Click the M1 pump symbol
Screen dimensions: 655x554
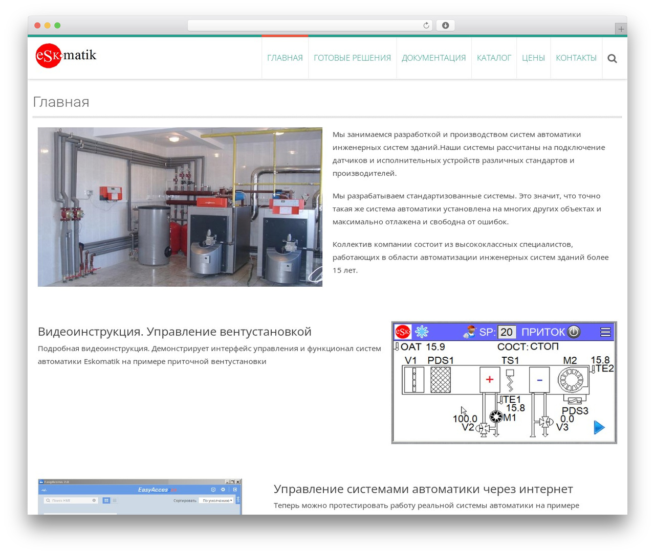pyautogui.click(x=496, y=417)
